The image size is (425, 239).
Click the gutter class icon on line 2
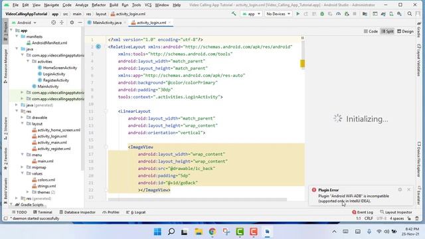click(x=98, y=46)
